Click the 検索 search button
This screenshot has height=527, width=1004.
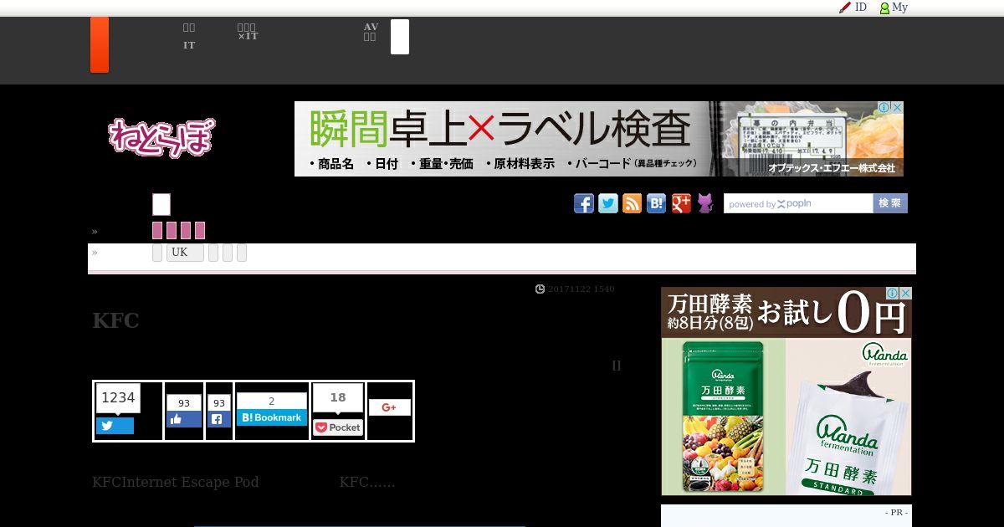(x=890, y=203)
